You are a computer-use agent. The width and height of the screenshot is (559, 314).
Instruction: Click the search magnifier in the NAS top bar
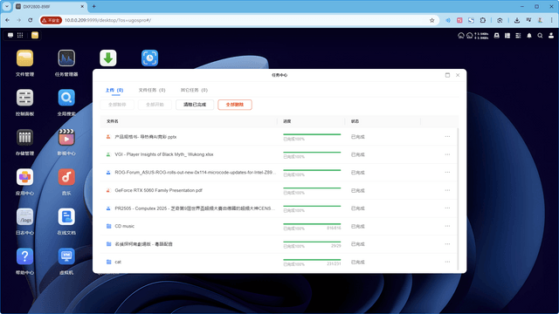coord(540,36)
